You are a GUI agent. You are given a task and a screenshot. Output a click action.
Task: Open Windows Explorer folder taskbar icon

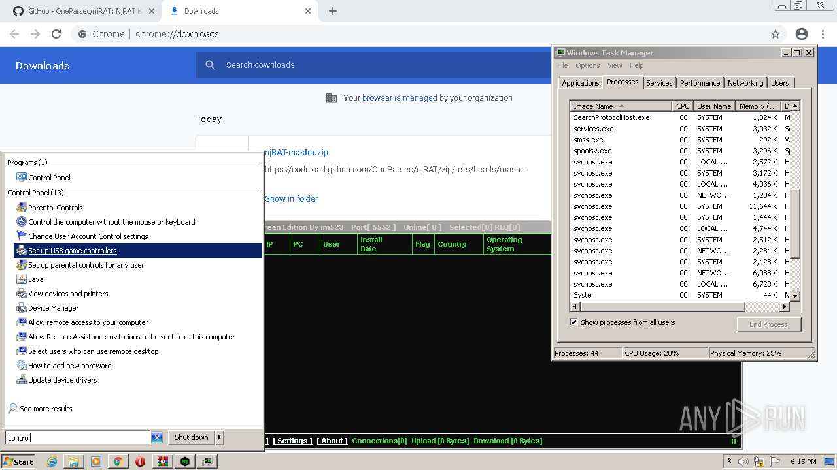point(73,462)
